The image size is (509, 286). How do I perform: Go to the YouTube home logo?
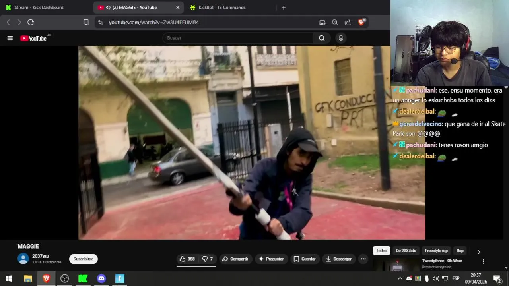34,38
